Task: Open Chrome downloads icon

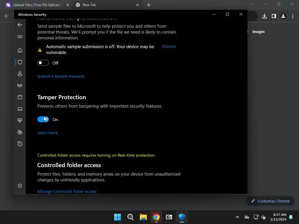Action: tap(265, 16)
